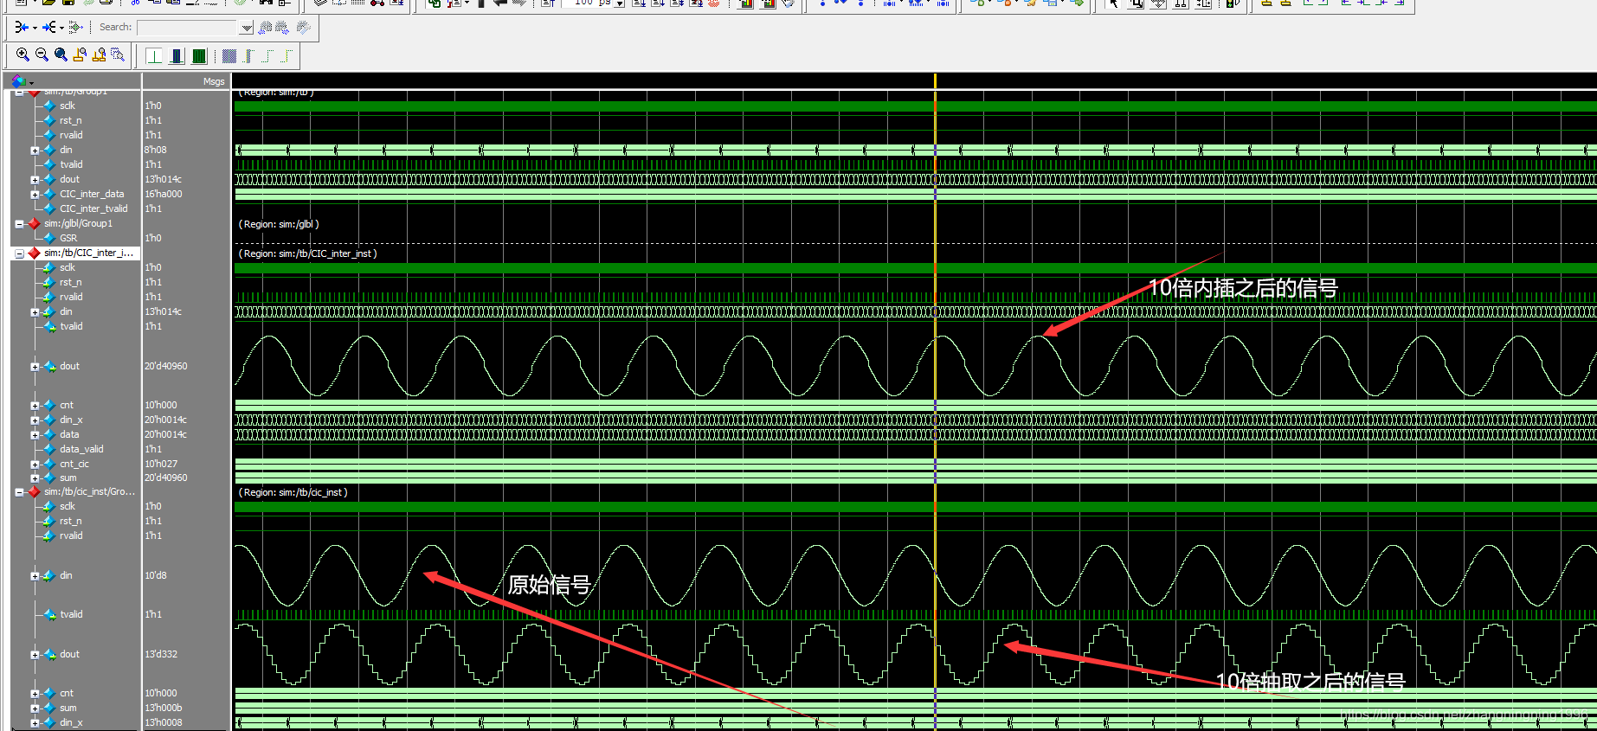
Task: Select the GSR signal
Action: point(68,238)
